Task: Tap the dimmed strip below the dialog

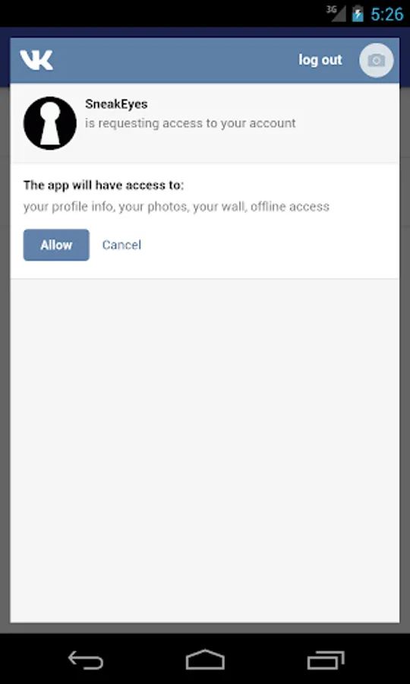Action: [x=205, y=628]
